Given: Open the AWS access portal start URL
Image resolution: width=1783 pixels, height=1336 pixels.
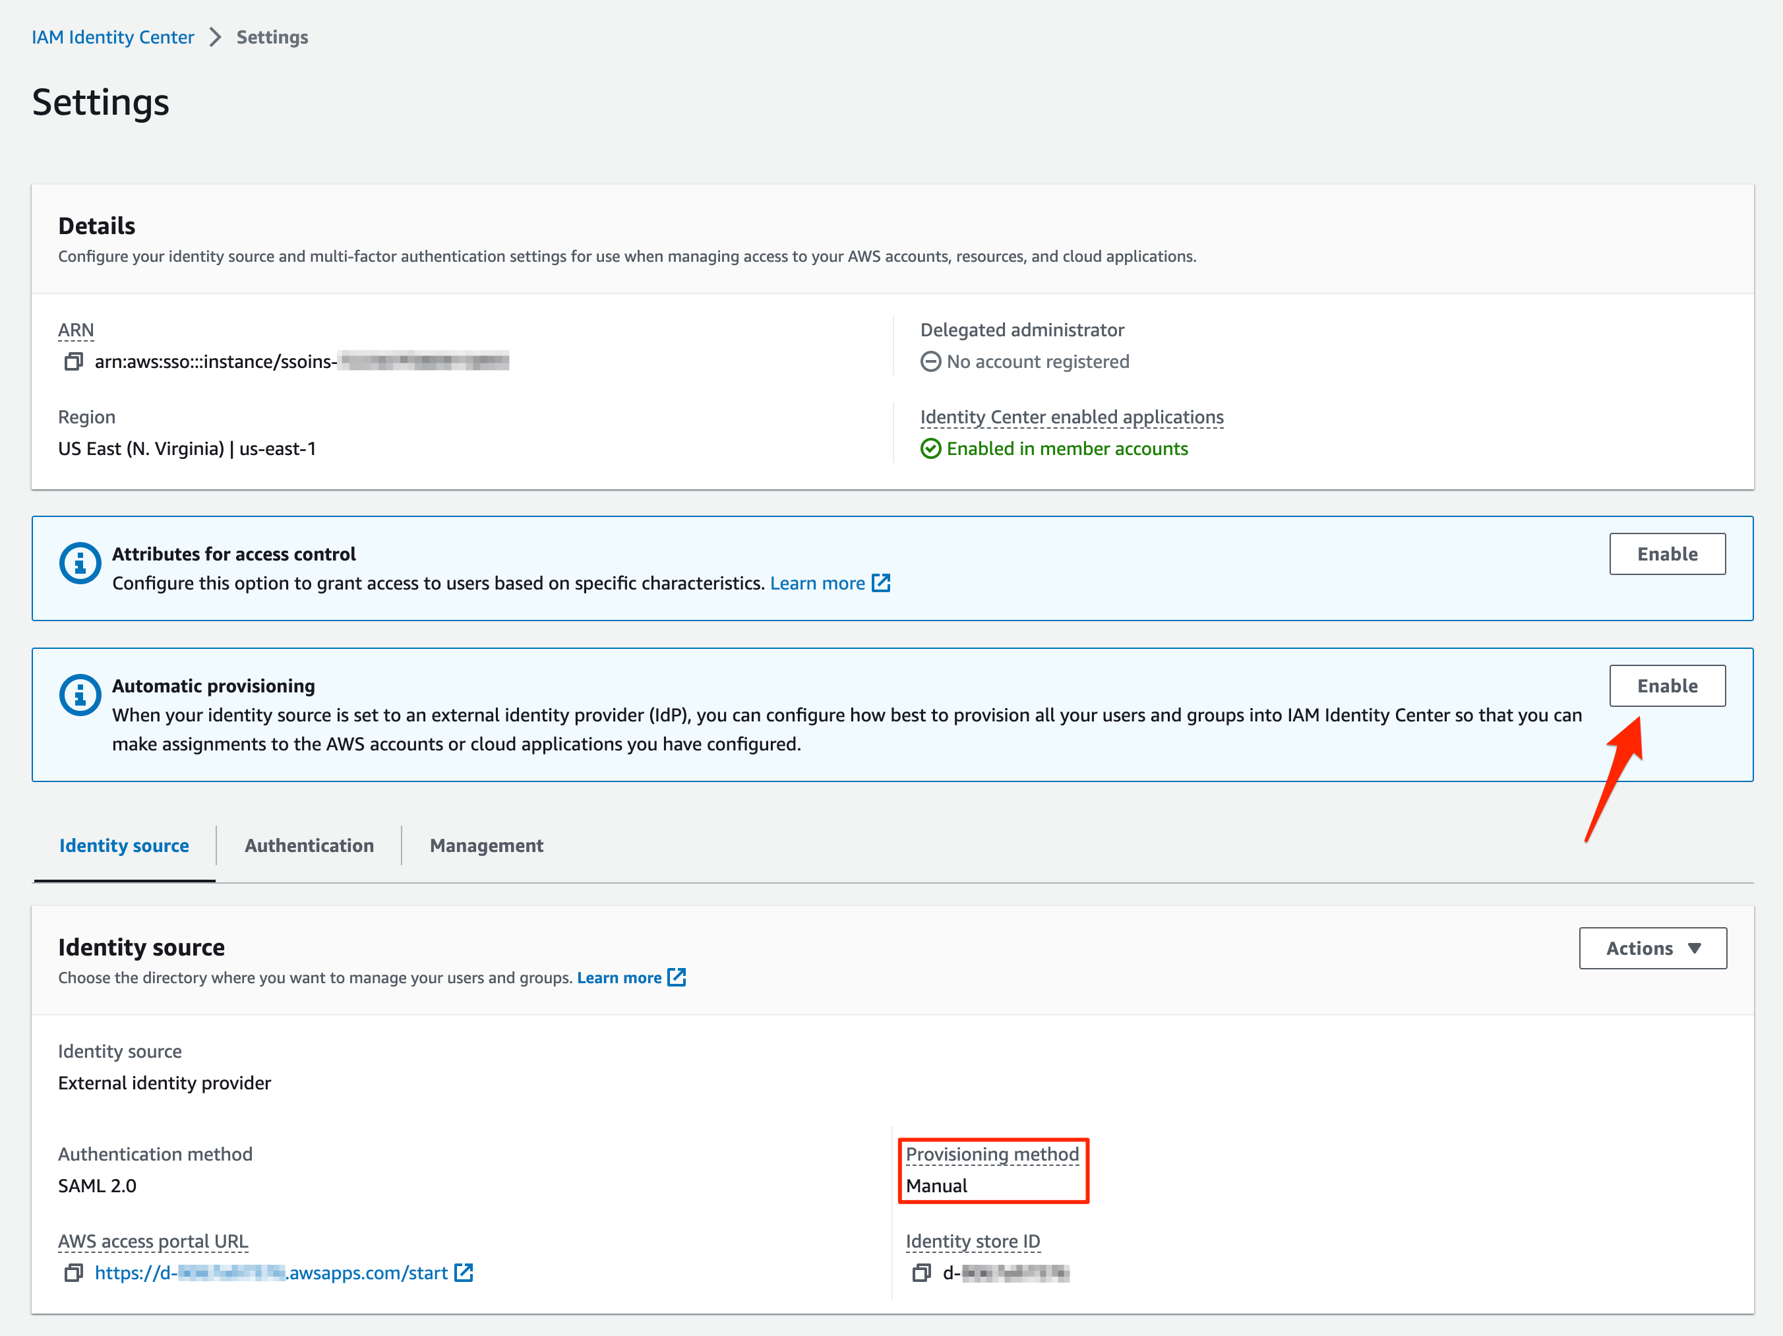Looking at the screenshot, I should [x=271, y=1272].
